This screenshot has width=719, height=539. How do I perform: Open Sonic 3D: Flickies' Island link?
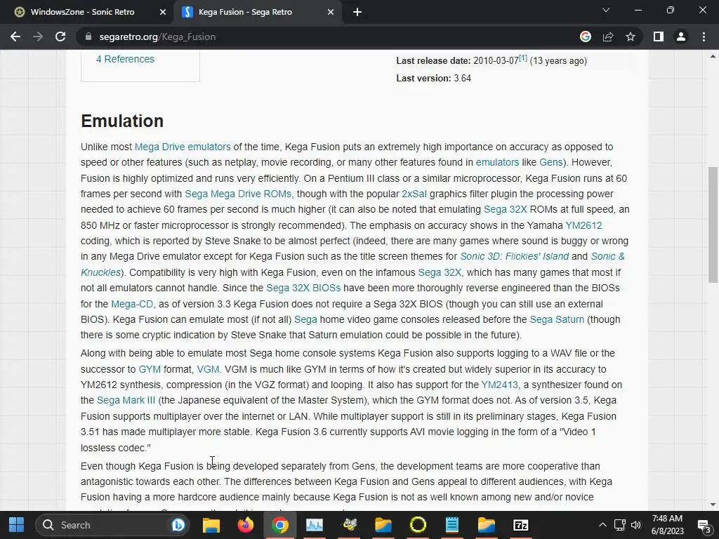click(x=515, y=256)
